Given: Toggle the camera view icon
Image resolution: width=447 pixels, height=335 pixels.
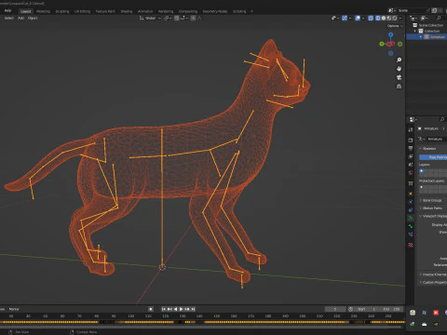Looking at the screenshot, I should (399, 77).
